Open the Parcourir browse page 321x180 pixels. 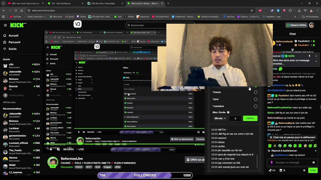point(12,42)
